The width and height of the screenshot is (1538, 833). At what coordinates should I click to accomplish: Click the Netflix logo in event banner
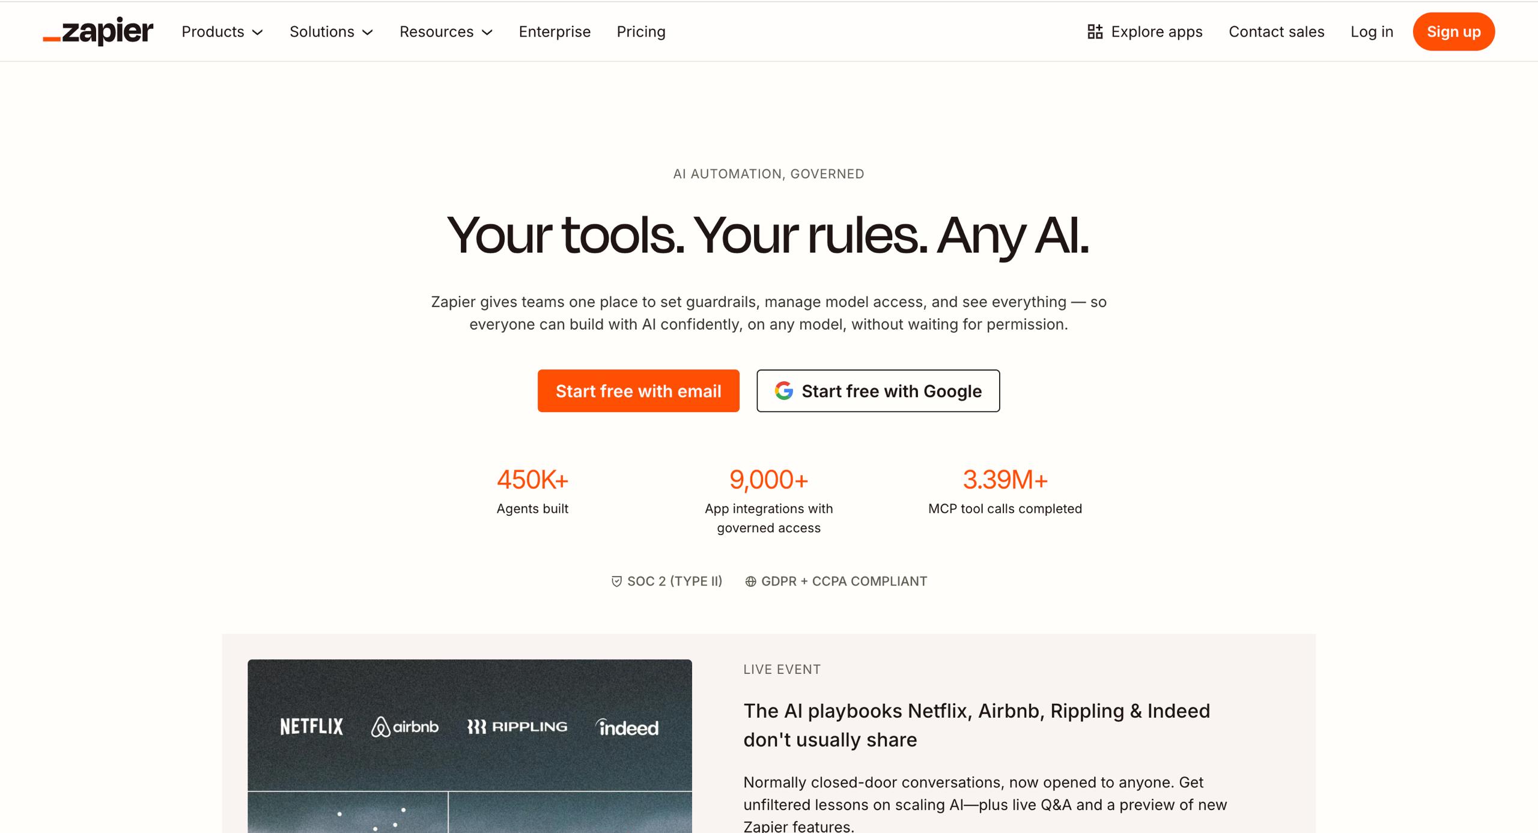click(311, 727)
